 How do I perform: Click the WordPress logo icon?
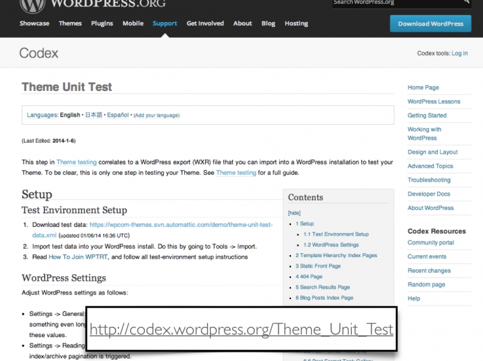tap(33, 5)
